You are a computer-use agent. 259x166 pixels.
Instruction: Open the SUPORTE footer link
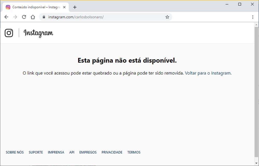click(36, 152)
